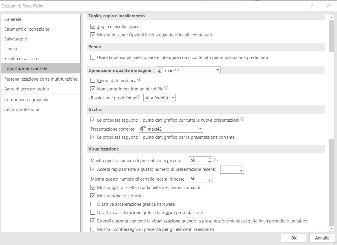Open Dimensioni e qualità immagine file dropdown
This screenshot has width=337, height=245.
[217, 70]
